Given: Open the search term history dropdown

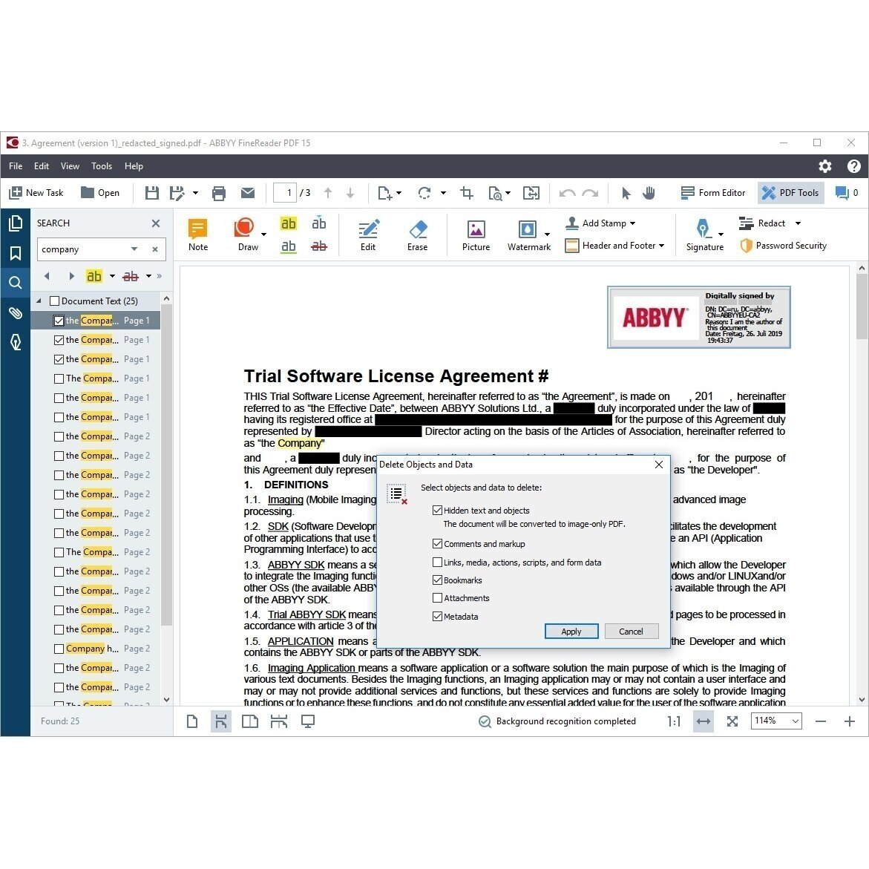Looking at the screenshot, I should click(x=134, y=249).
